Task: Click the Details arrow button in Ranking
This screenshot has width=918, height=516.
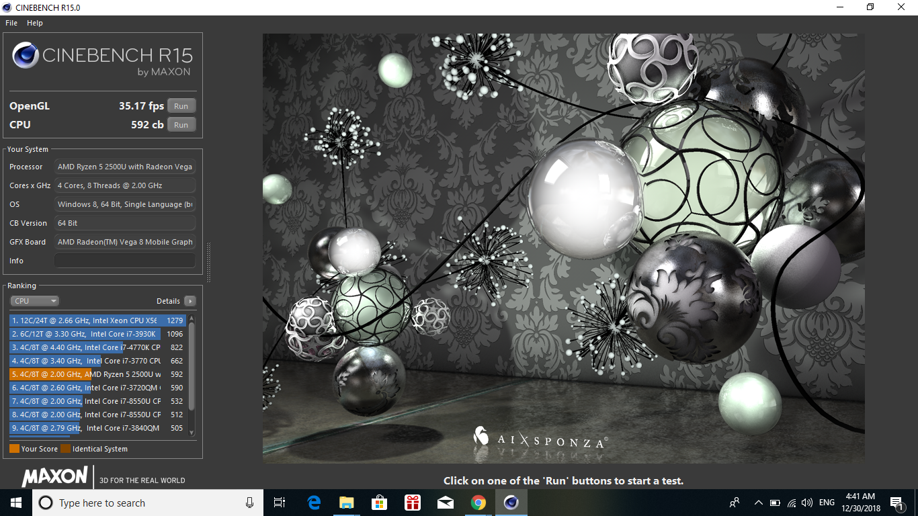Action: 190,301
